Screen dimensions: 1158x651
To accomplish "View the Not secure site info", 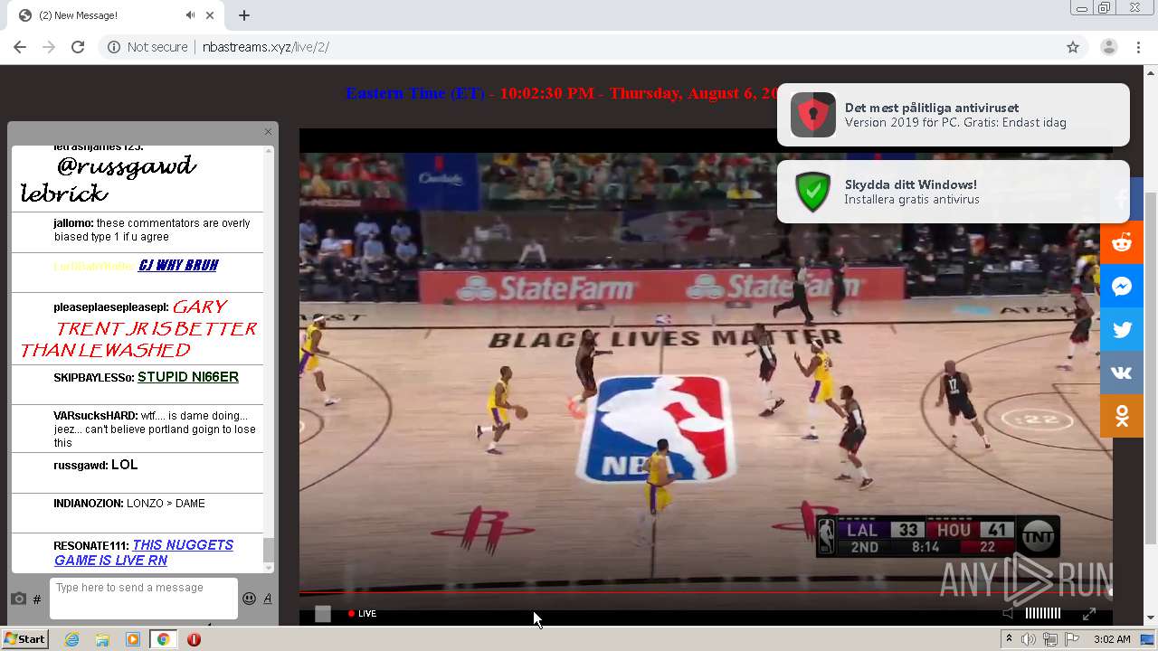I will 147,47.
